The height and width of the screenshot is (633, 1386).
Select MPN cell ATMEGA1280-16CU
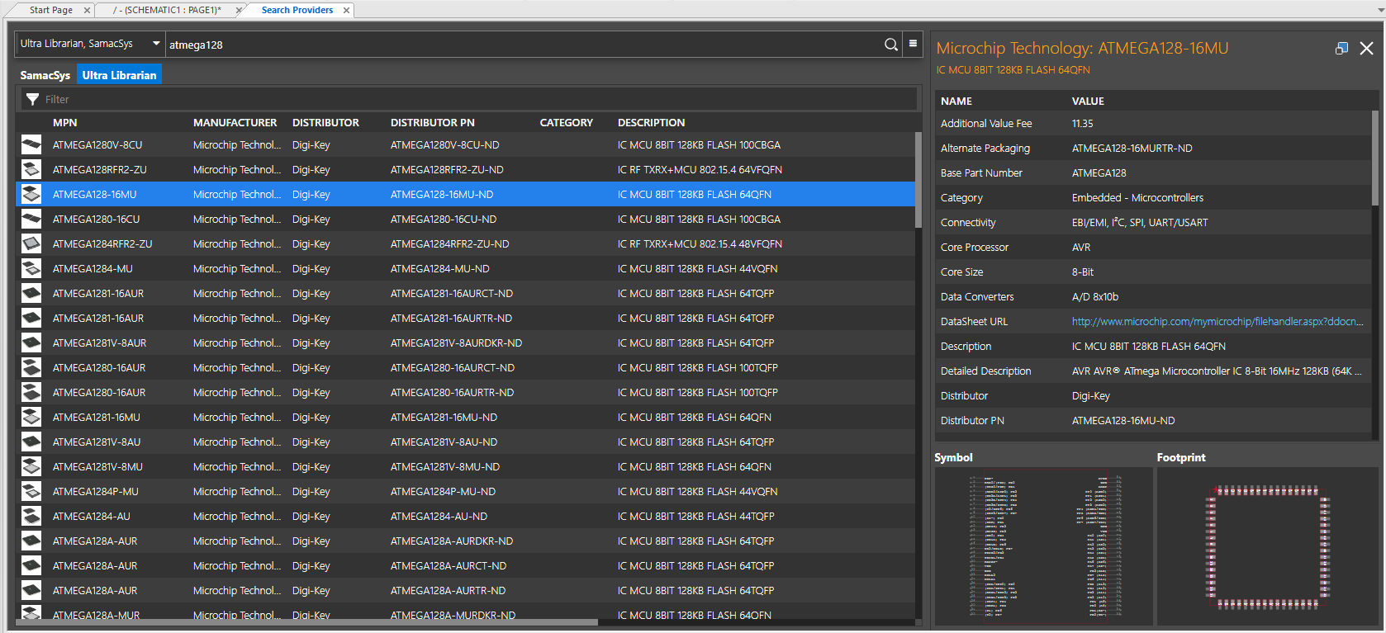(x=96, y=219)
